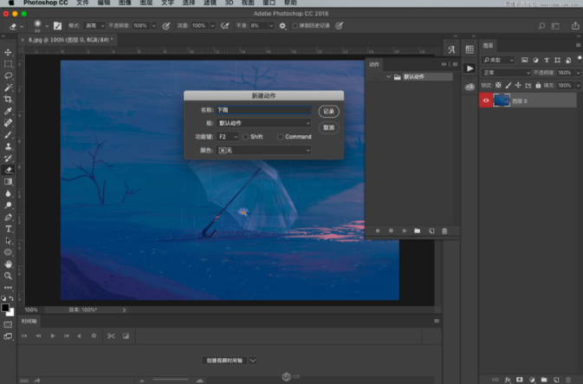Select the Crop tool
The height and width of the screenshot is (384, 583).
pyautogui.click(x=8, y=100)
